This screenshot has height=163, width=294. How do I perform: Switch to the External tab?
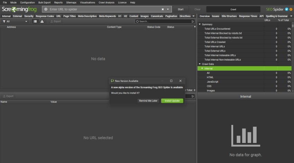17,16
